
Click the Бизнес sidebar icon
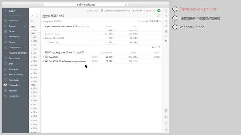click(5, 31)
